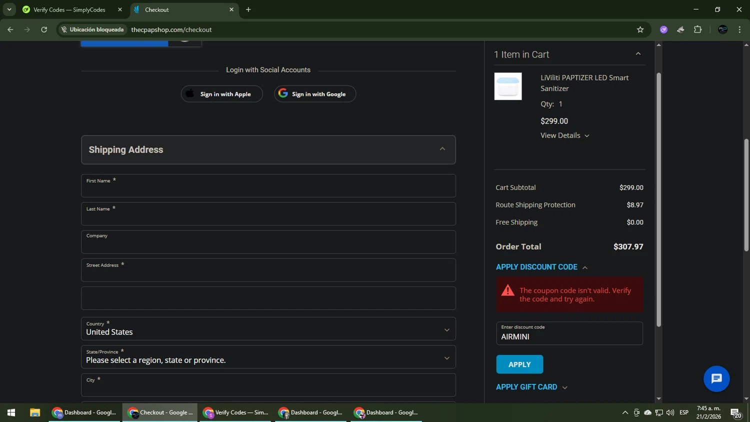Click the discount code input field
The width and height of the screenshot is (750, 422).
pos(569,333)
